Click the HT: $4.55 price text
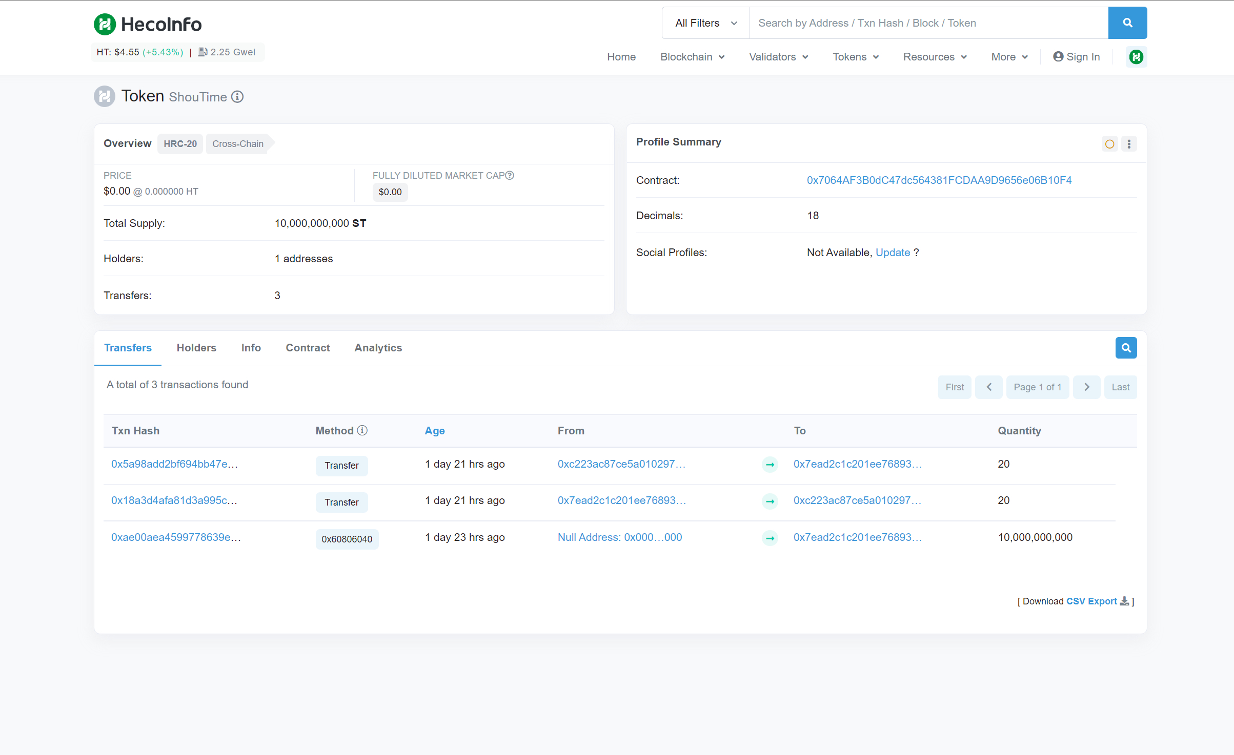 pos(118,52)
